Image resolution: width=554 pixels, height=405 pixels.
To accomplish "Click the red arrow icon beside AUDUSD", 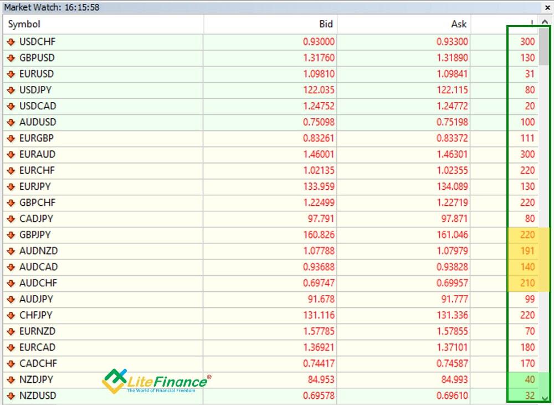I will tap(11, 122).
